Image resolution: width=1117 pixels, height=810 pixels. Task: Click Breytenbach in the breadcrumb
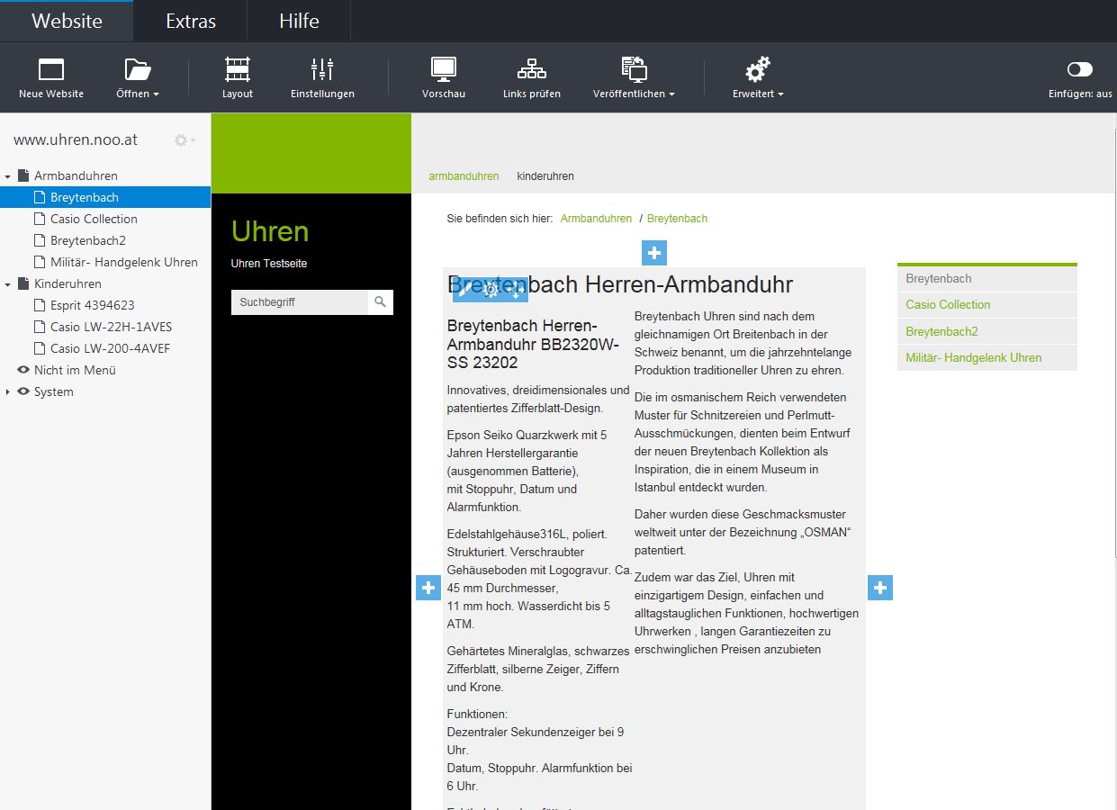pyautogui.click(x=677, y=219)
